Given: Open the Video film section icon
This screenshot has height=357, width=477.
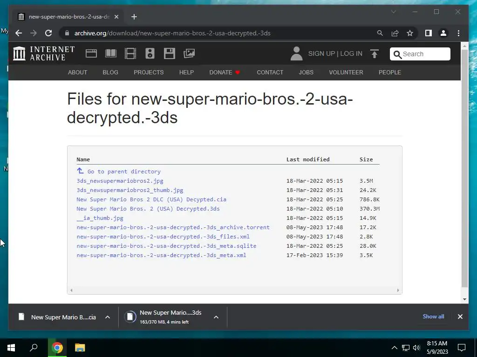Looking at the screenshot, I should click(130, 53).
